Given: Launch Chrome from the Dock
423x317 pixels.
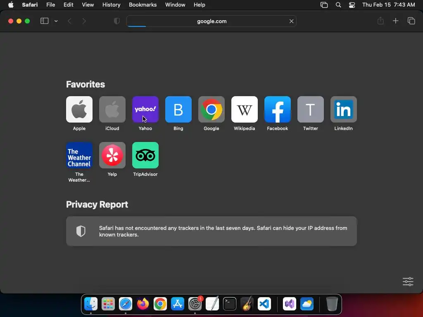Looking at the screenshot, I should tap(160, 304).
